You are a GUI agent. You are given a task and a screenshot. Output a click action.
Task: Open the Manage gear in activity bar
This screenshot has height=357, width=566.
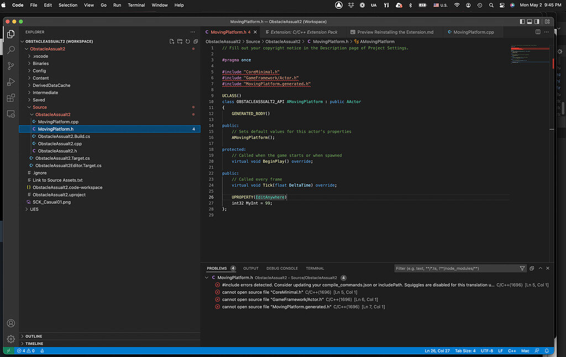pos(11,339)
